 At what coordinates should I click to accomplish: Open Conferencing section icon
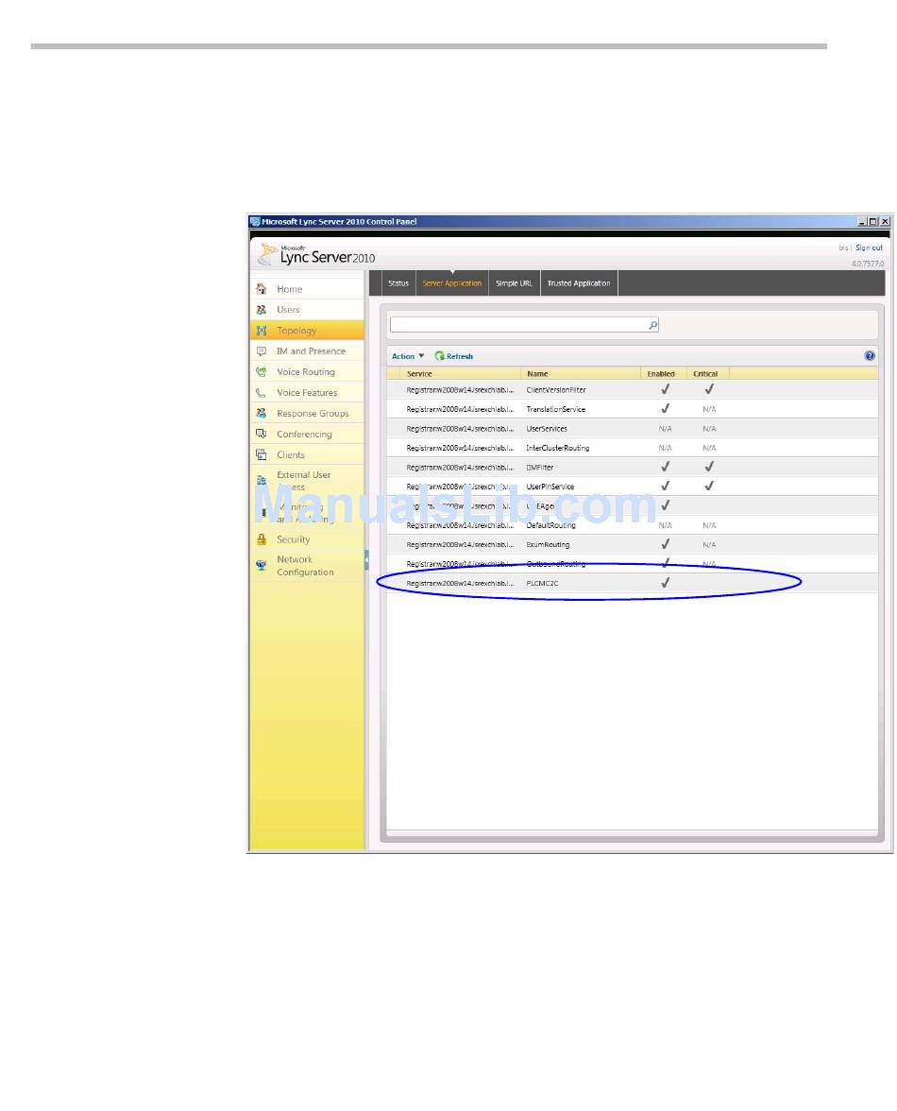262,434
